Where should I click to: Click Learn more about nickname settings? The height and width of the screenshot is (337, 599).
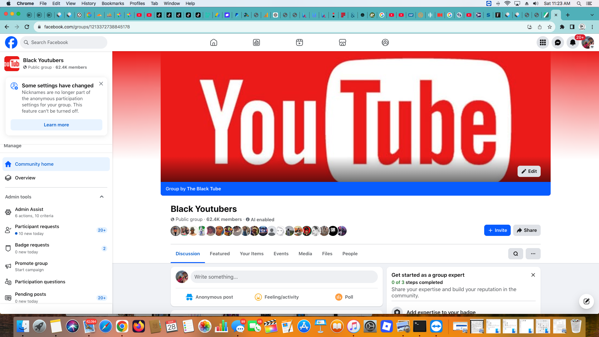tap(56, 125)
